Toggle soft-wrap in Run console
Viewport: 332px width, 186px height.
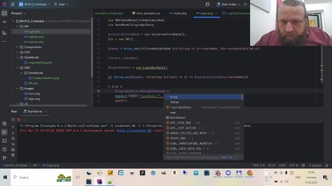13,138
